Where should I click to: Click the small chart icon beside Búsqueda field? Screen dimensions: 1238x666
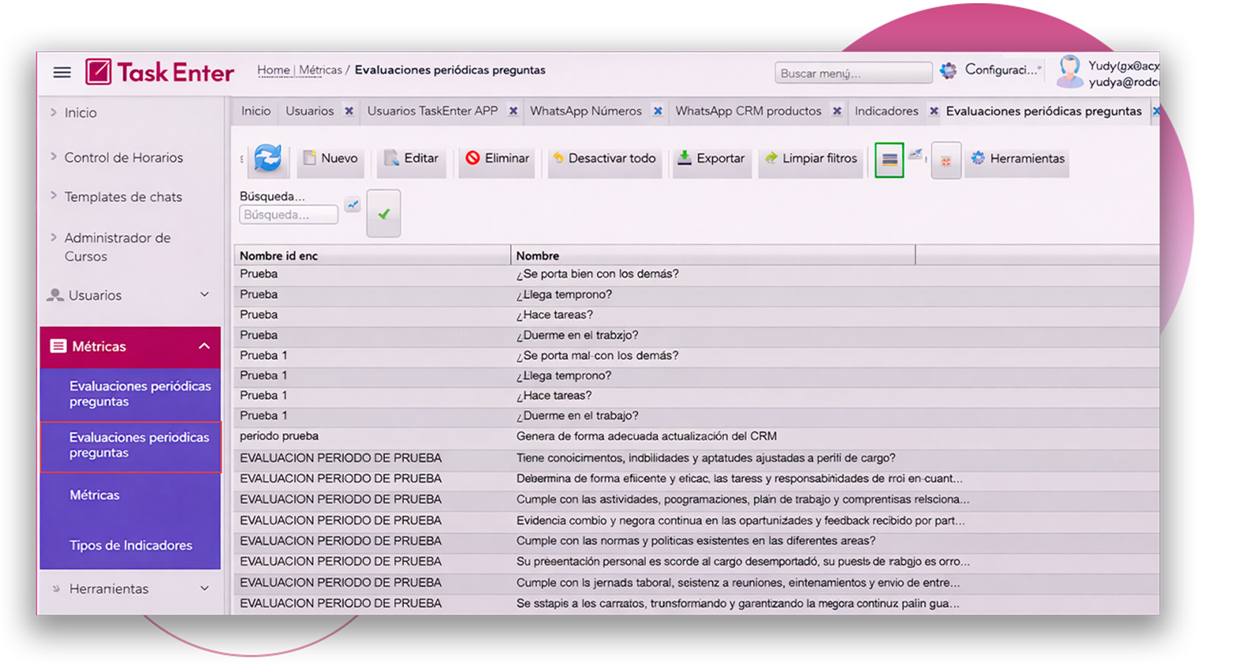tap(353, 205)
